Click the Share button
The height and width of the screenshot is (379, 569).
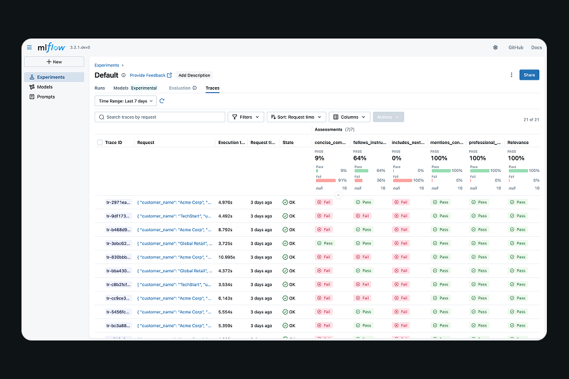[x=529, y=75]
